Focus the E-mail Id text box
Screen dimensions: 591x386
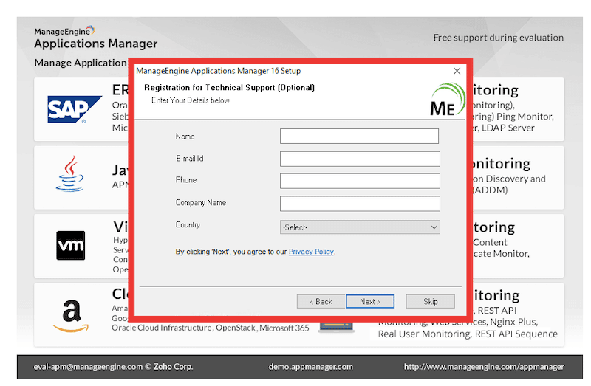pos(360,159)
